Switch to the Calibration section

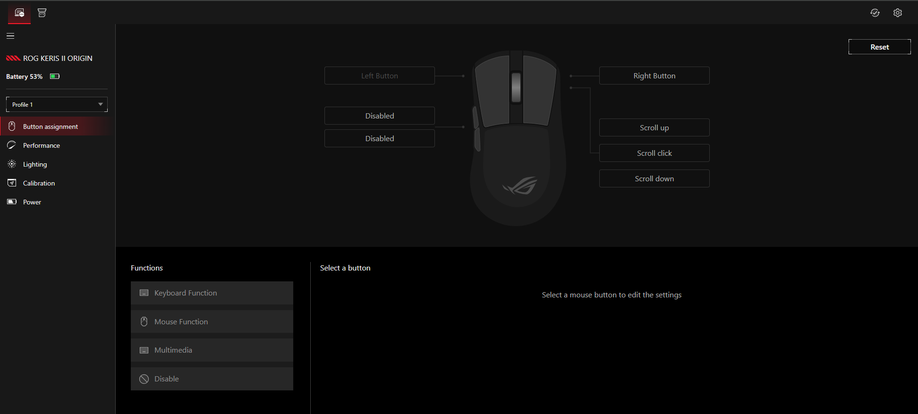(x=57, y=183)
